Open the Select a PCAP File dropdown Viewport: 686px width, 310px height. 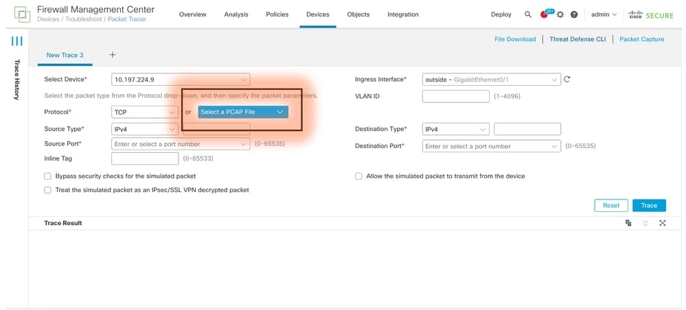pyautogui.click(x=243, y=112)
